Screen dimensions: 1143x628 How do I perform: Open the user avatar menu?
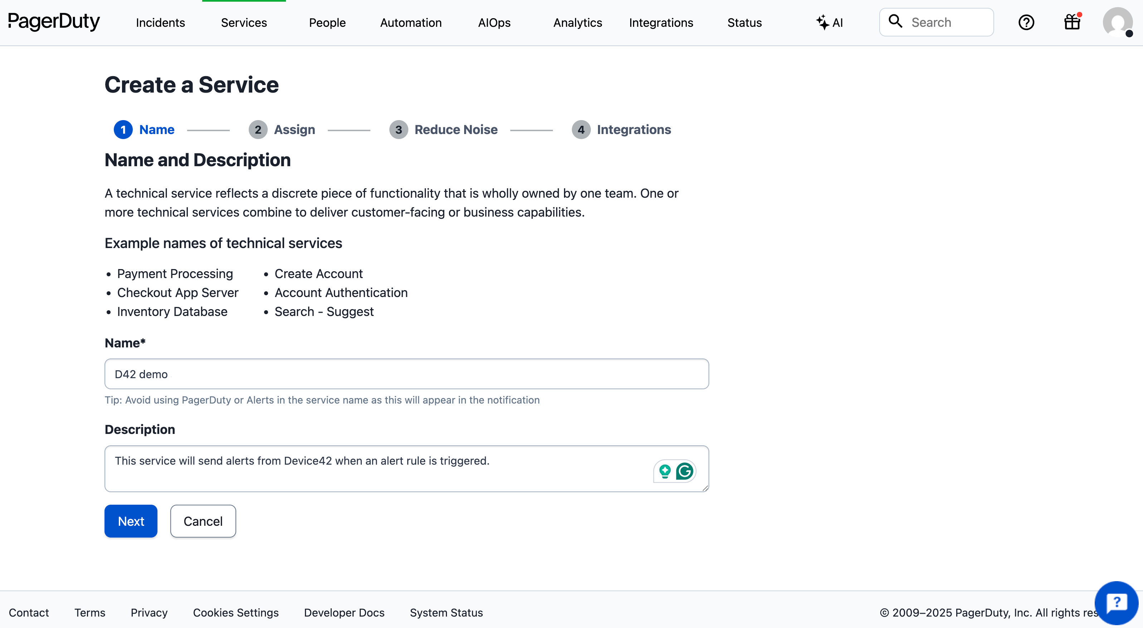1117,22
